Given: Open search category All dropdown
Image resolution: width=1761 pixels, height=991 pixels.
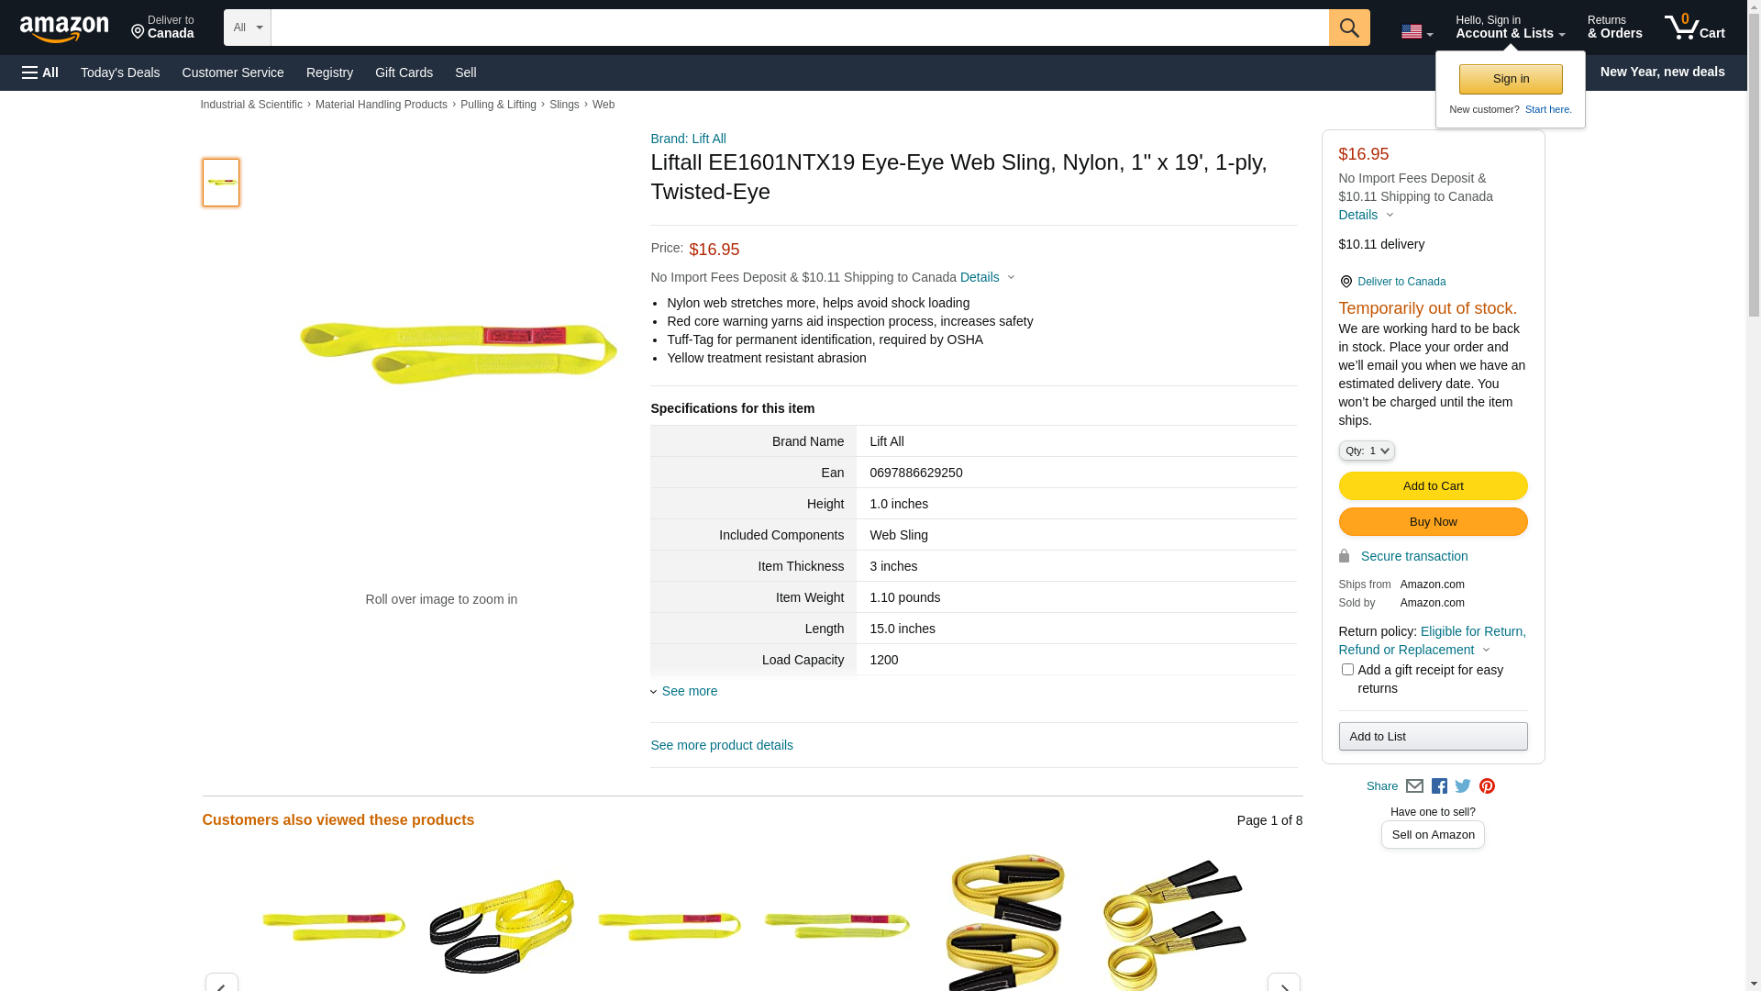Looking at the screenshot, I should coord(248,28).
